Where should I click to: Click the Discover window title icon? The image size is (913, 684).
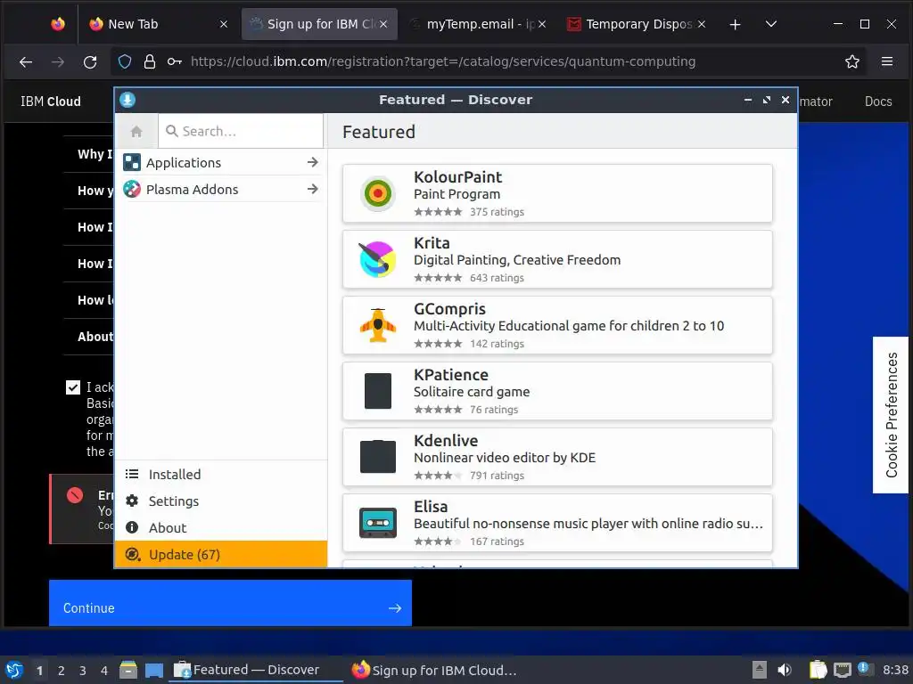127,100
